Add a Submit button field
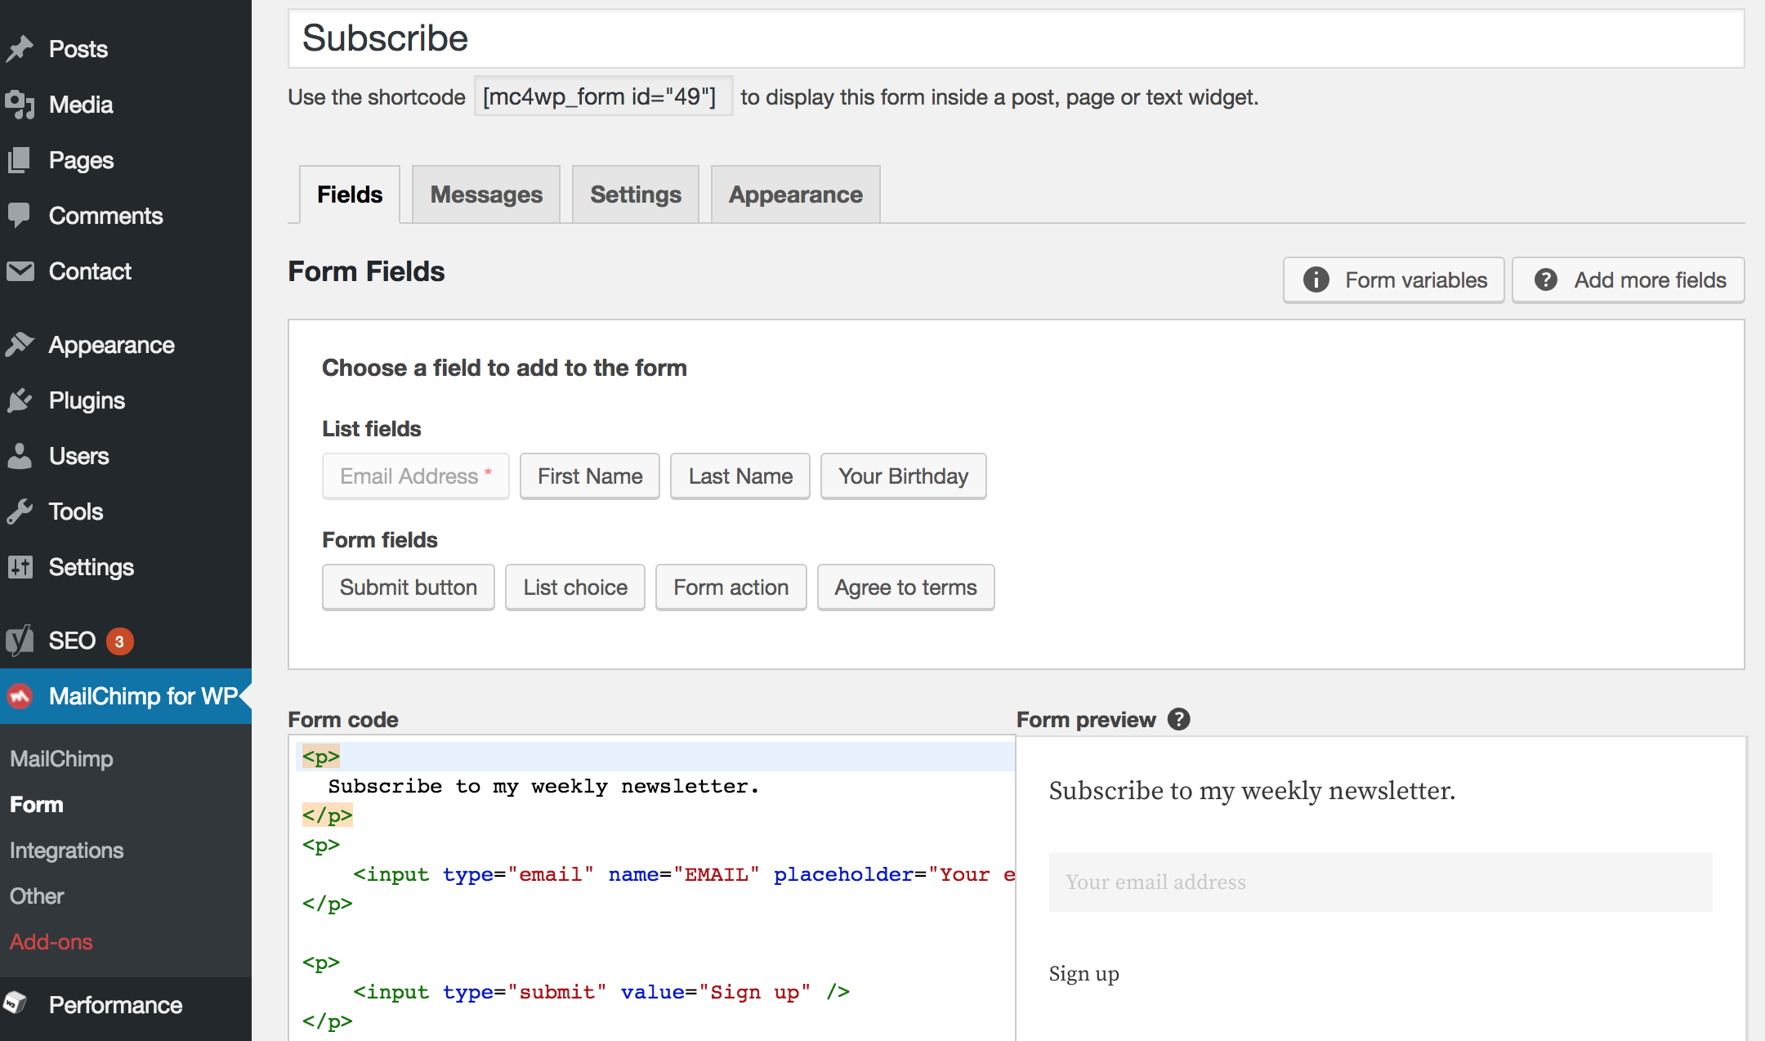The height and width of the screenshot is (1041, 1765). [x=409, y=588]
